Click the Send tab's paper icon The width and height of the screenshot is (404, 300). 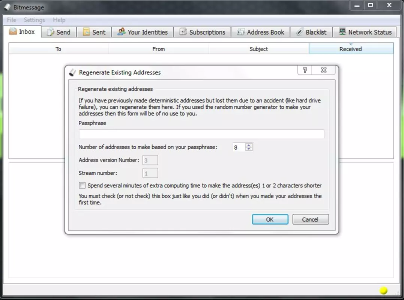point(51,32)
